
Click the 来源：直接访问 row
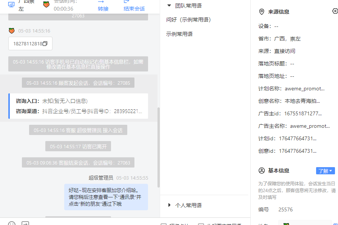click(277, 51)
